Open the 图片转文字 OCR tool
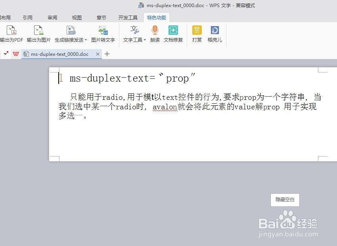337x246 pixels. tap(102, 31)
